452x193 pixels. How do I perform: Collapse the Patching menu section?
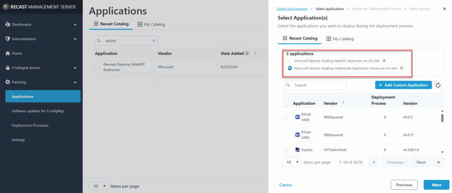pos(75,82)
